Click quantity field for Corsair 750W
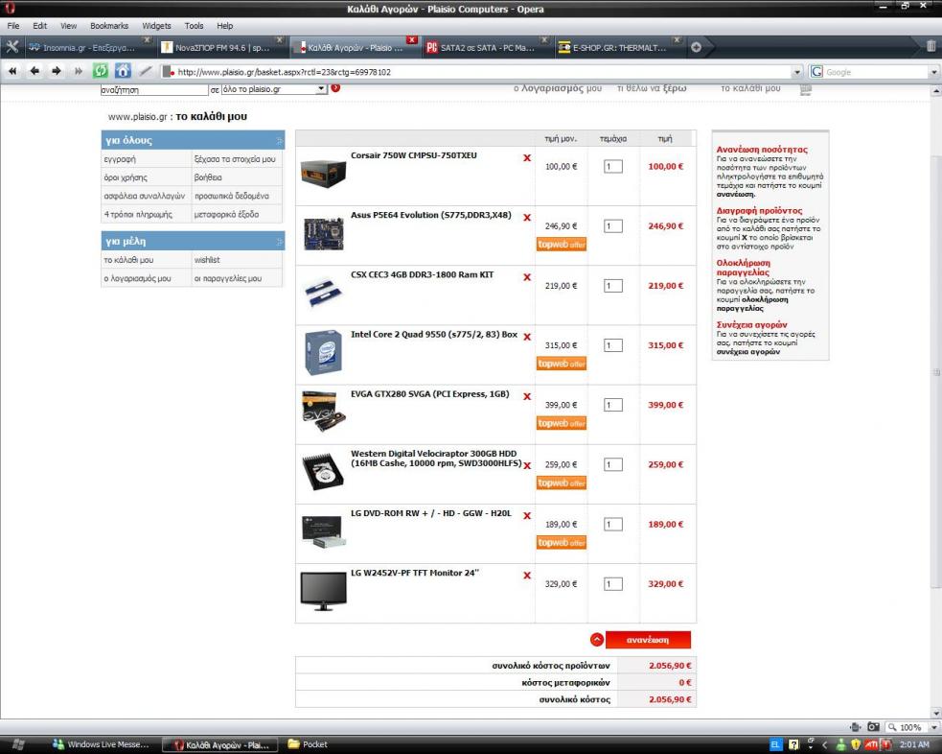 click(612, 167)
